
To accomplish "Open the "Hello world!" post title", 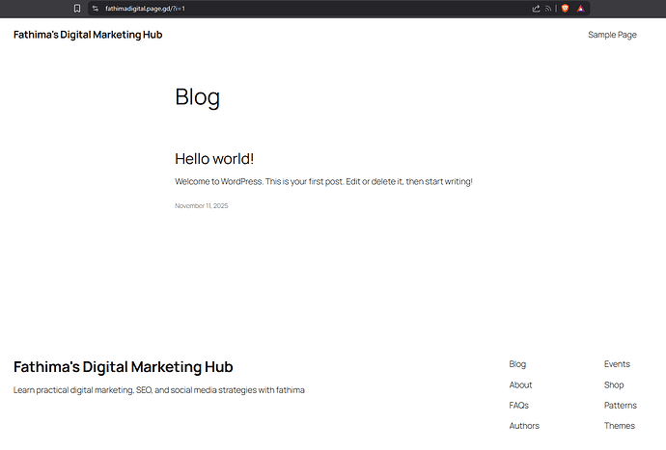I will point(214,158).
